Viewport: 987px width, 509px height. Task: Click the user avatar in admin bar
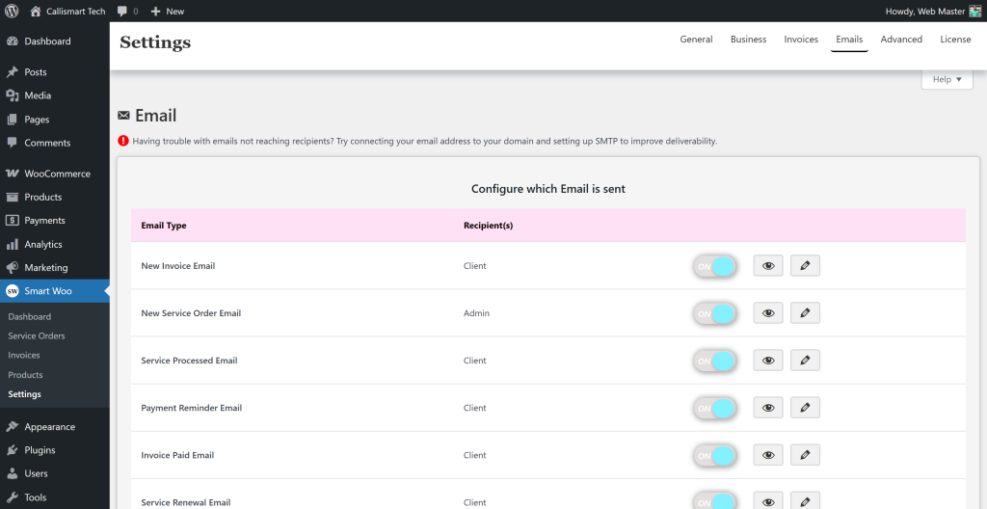tap(975, 11)
